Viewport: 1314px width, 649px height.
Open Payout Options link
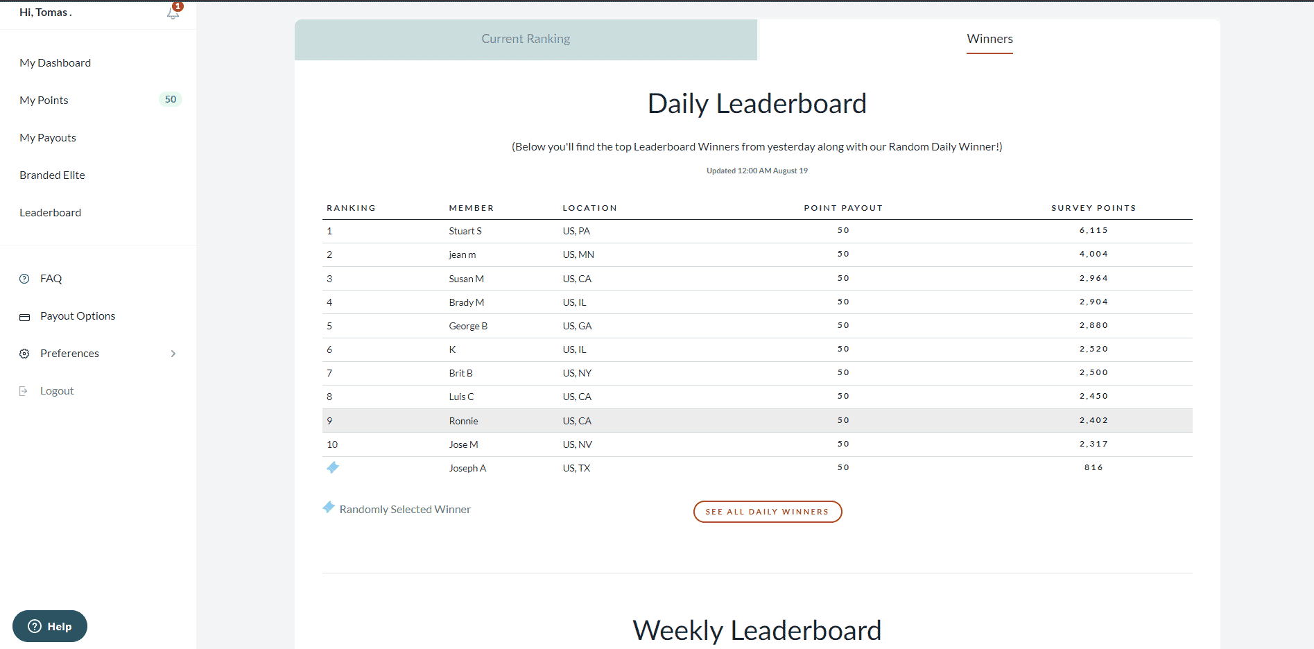click(78, 316)
